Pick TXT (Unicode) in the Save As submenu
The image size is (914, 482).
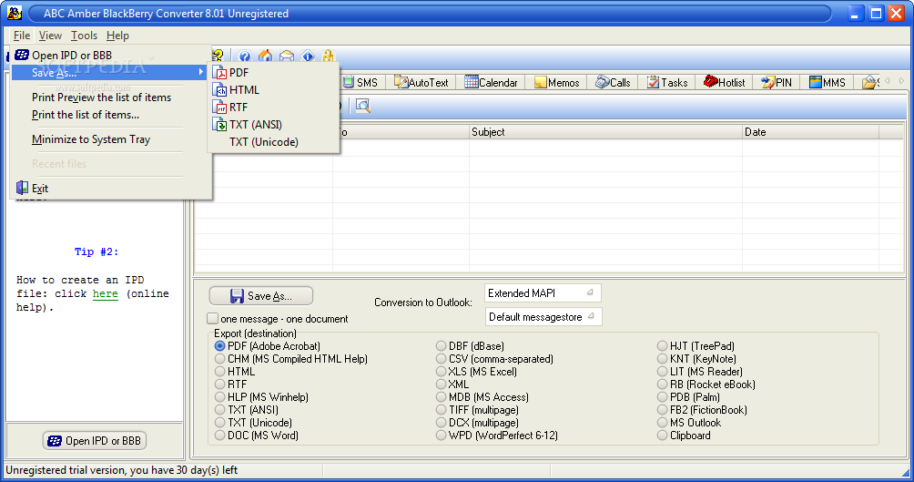[x=273, y=142]
